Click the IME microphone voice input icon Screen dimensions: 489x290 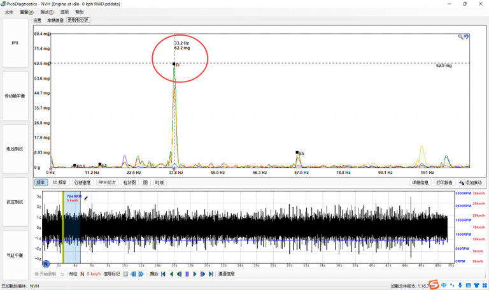(x=460, y=286)
